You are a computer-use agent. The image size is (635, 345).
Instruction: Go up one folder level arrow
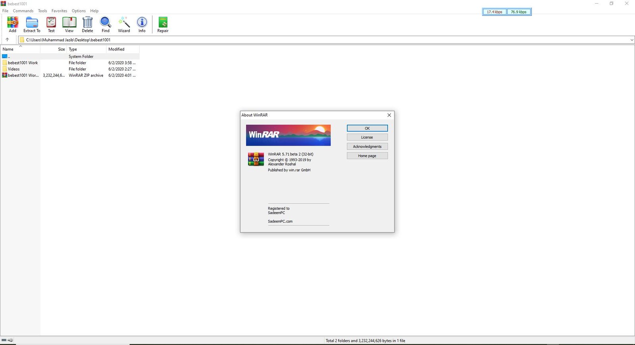[x=7, y=40]
